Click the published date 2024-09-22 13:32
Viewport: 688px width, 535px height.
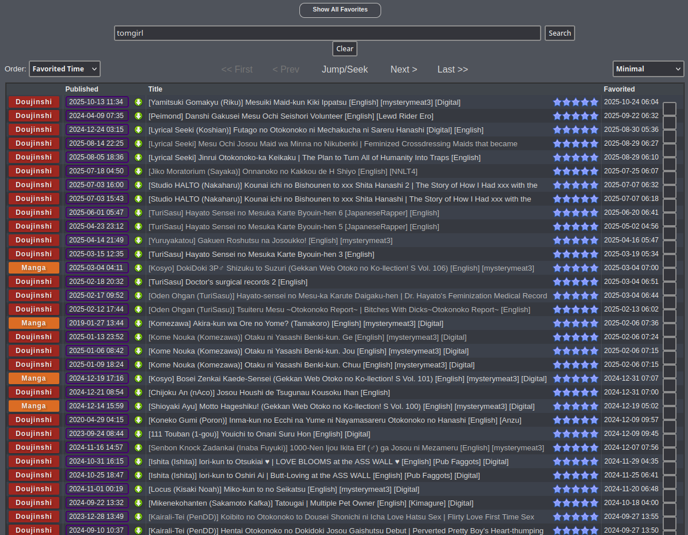click(x=97, y=503)
